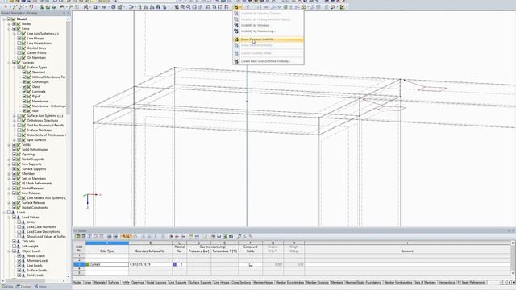Click the last table toolbar icon
Screen dimensions: 516x290
[251, 237]
